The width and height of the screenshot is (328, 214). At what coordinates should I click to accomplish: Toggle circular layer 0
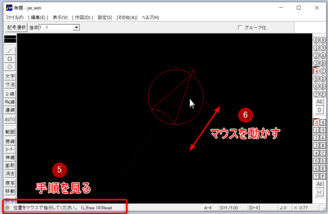(x=316, y=40)
